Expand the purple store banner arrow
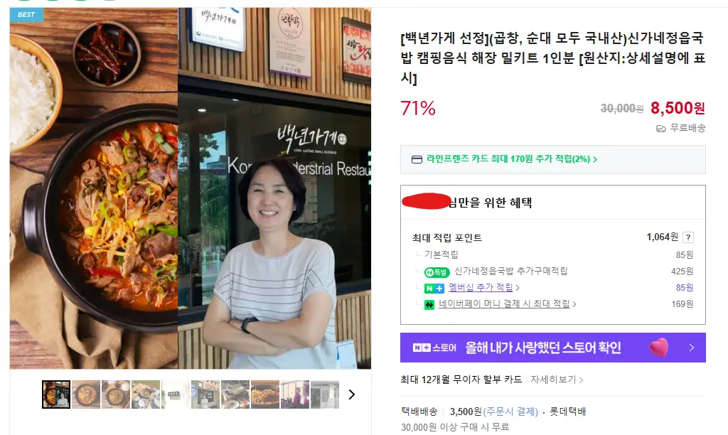 691,348
